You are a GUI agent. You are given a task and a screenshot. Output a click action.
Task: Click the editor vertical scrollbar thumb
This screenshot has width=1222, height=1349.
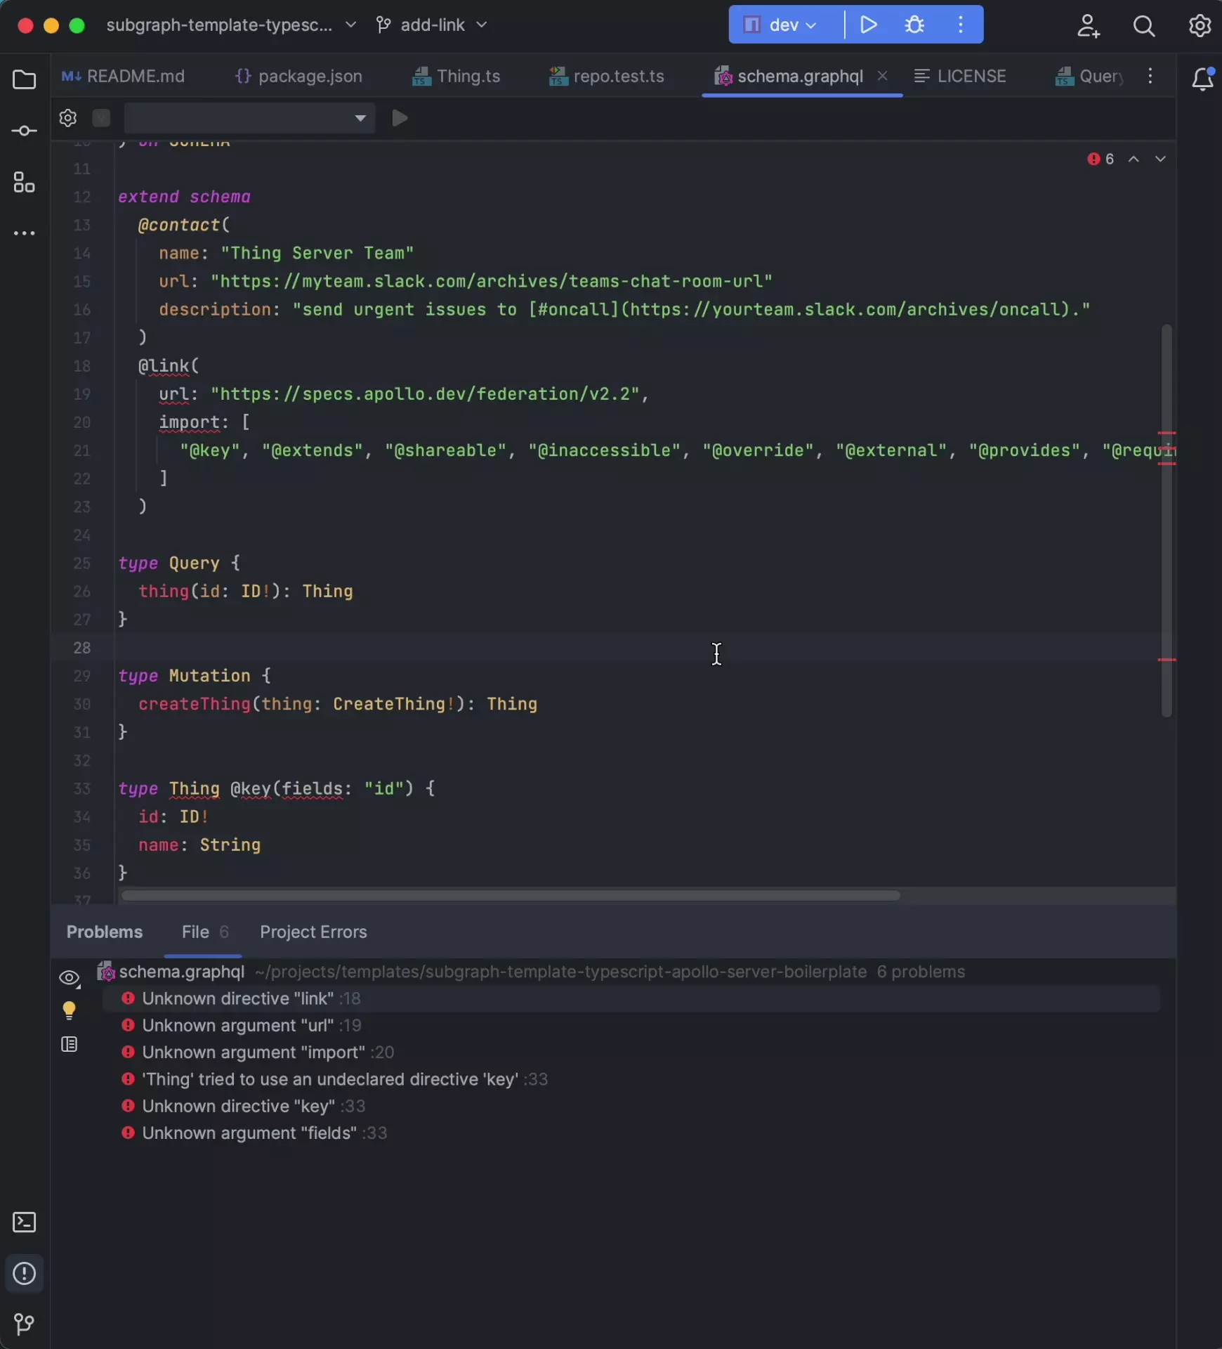1167,520
